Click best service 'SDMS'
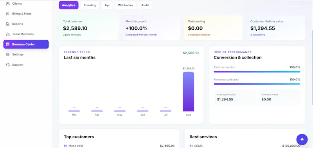This screenshot has width=313, height=148. click(198, 146)
